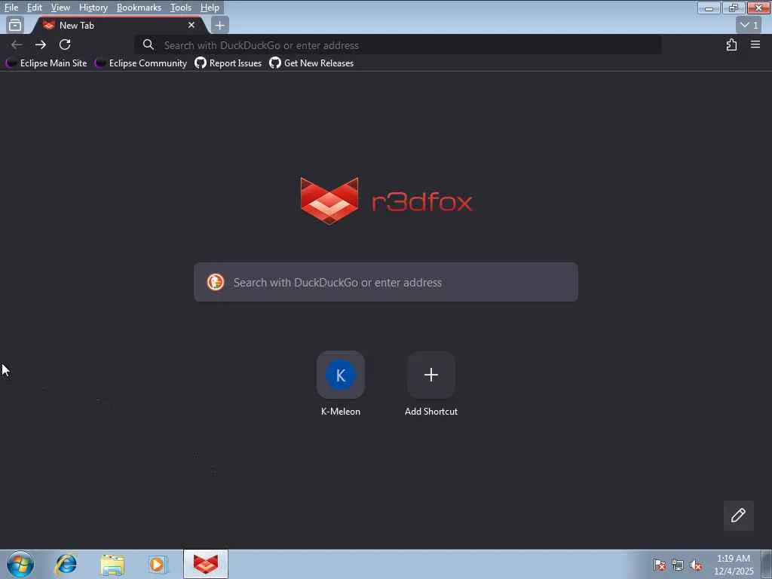772x579 pixels.
Task: Open the application hamburger menu
Action: coord(755,44)
